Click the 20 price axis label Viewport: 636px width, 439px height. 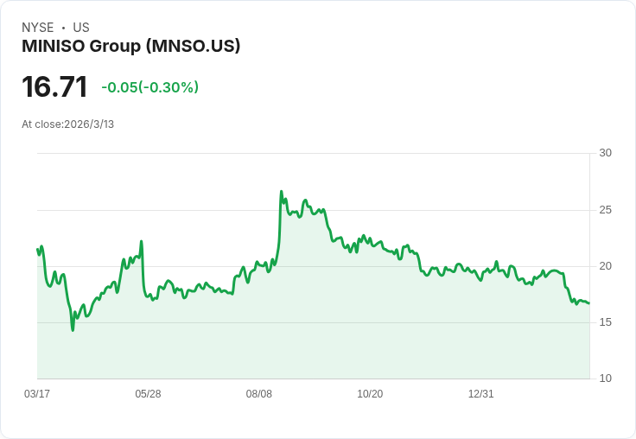click(605, 266)
